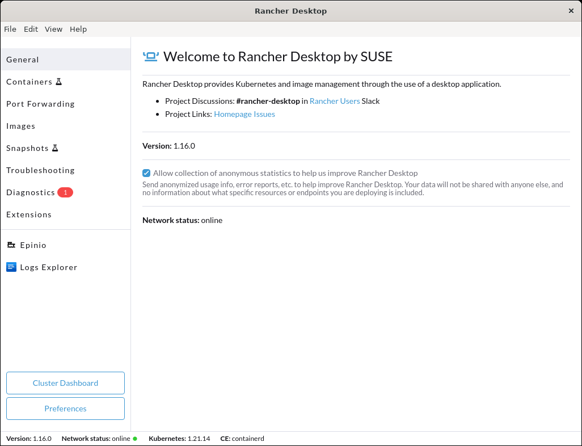Click the flask icon beside Snapshots

[56, 148]
